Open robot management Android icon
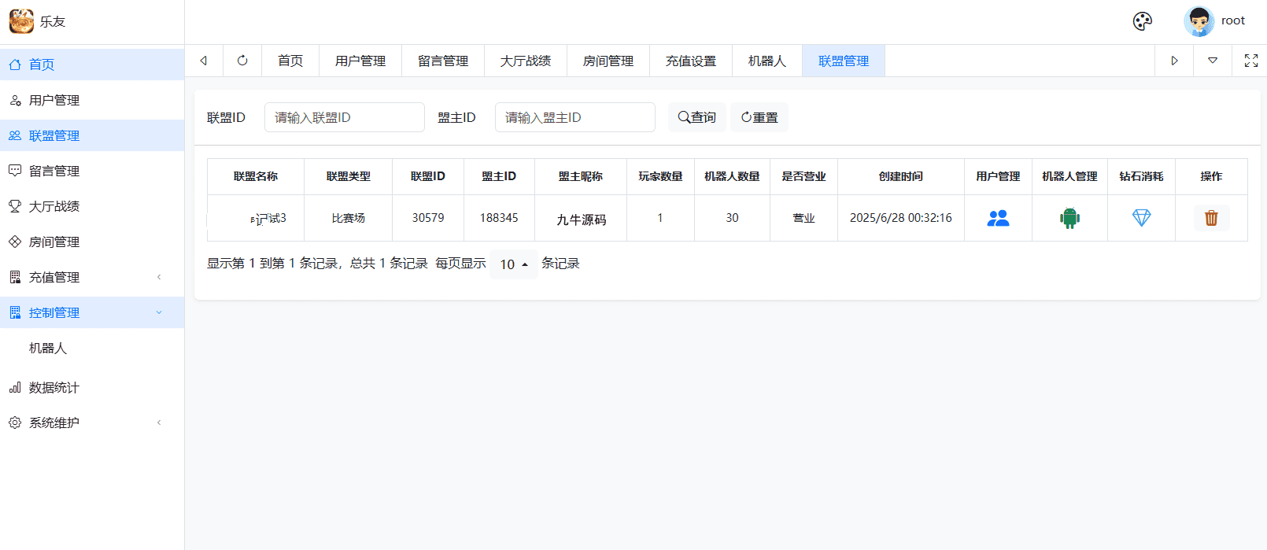Viewport: 1267px width, 550px height. pyautogui.click(x=1069, y=218)
